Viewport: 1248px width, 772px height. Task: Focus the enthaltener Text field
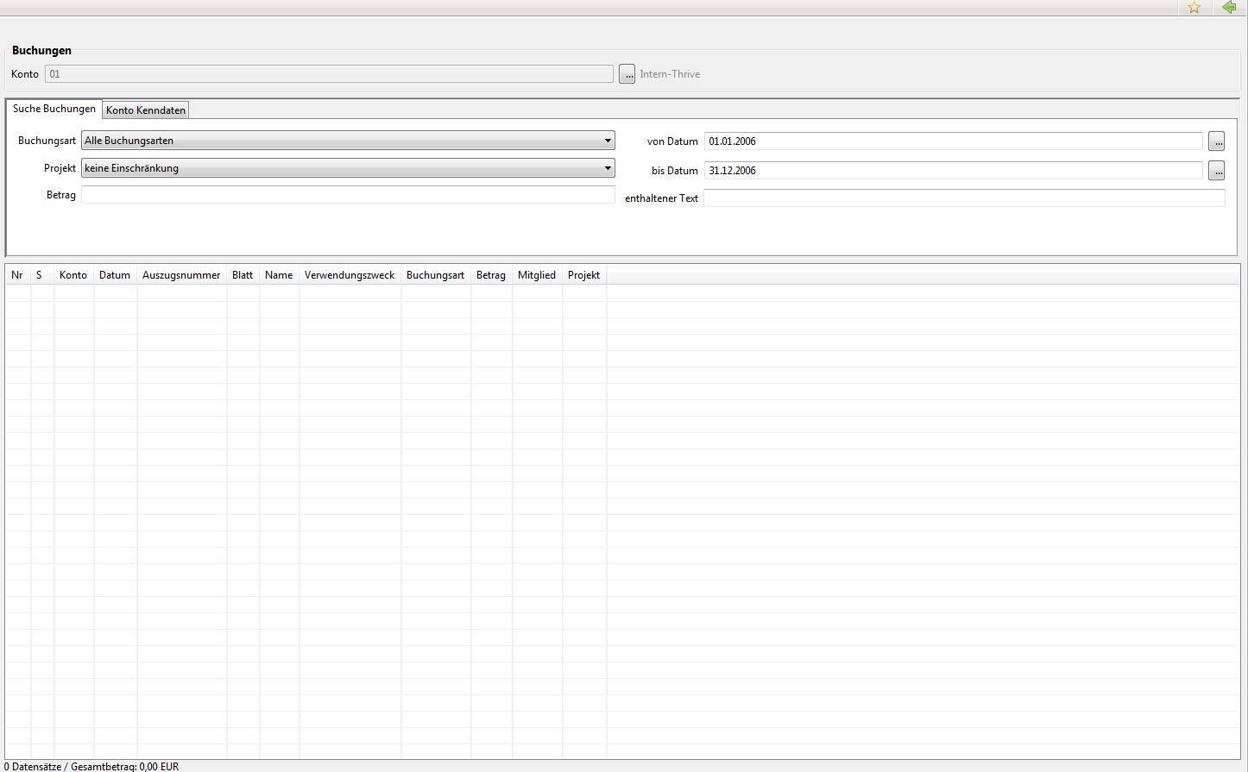(964, 198)
